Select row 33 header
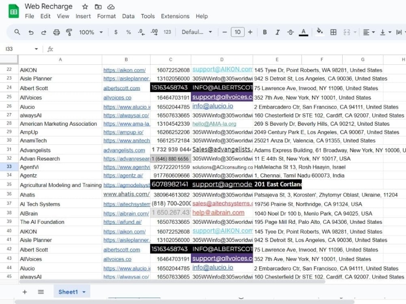The width and height of the screenshot is (406, 304). [x=9, y=167]
